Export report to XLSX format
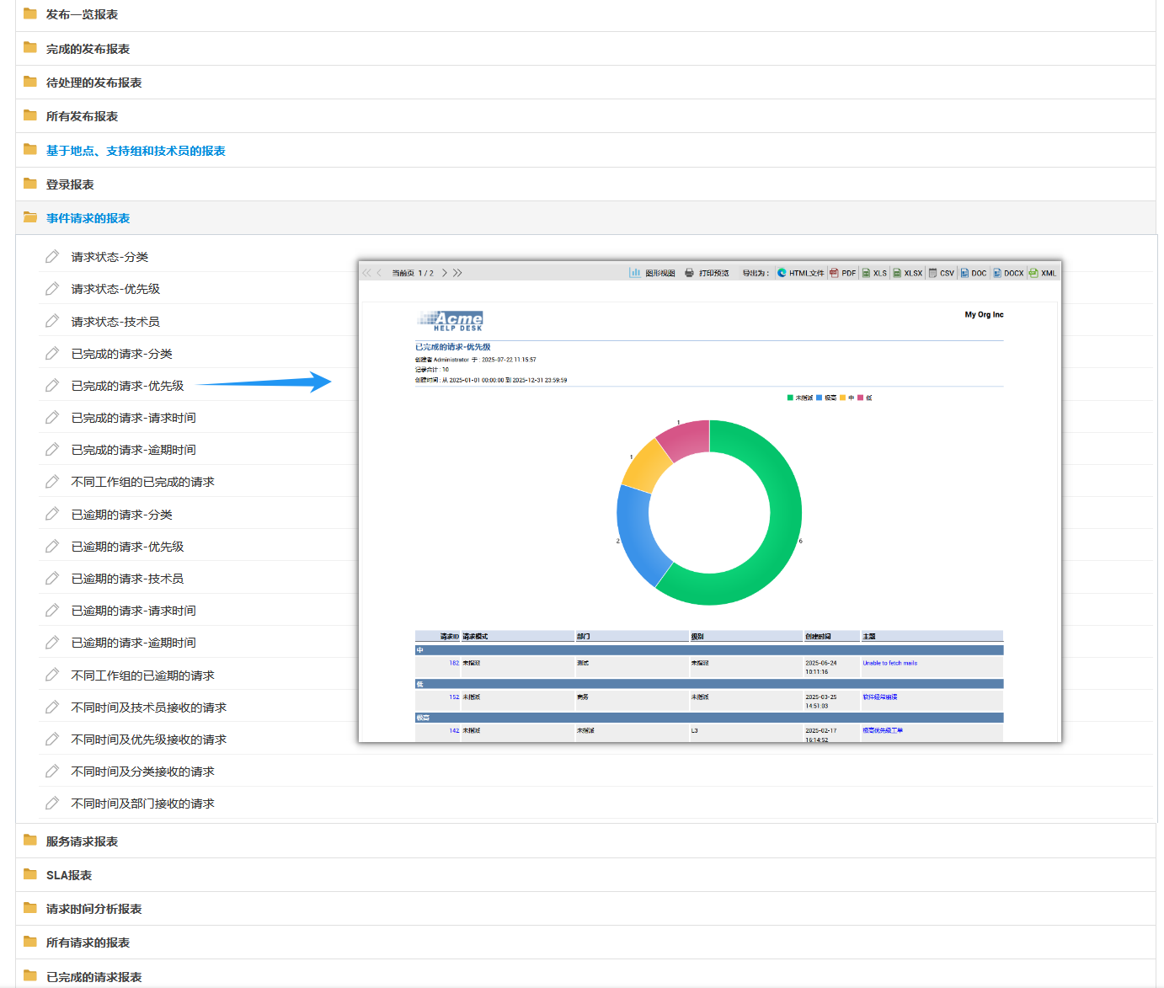The width and height of the screenshot is (1164, 988). coord(907,273)
